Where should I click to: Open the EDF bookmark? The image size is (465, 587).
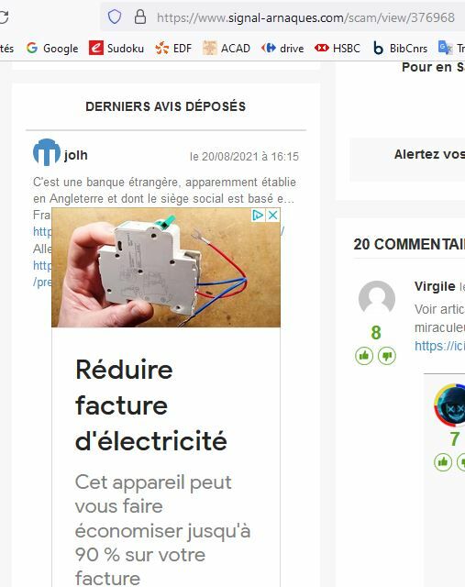tap(173, 49)
